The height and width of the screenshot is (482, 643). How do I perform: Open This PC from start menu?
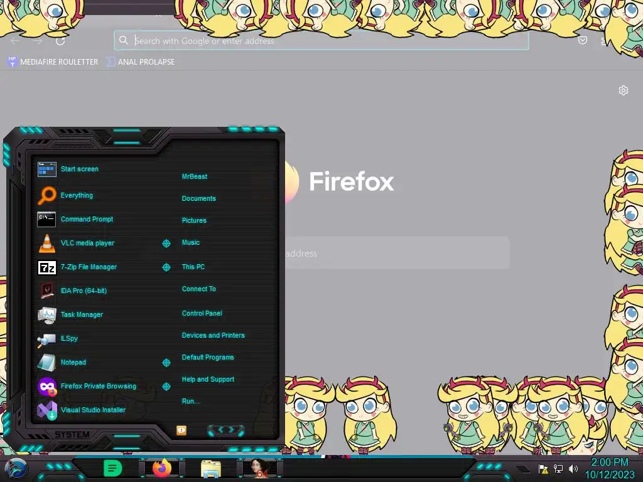pyautogui.click(x=193, y=267)
